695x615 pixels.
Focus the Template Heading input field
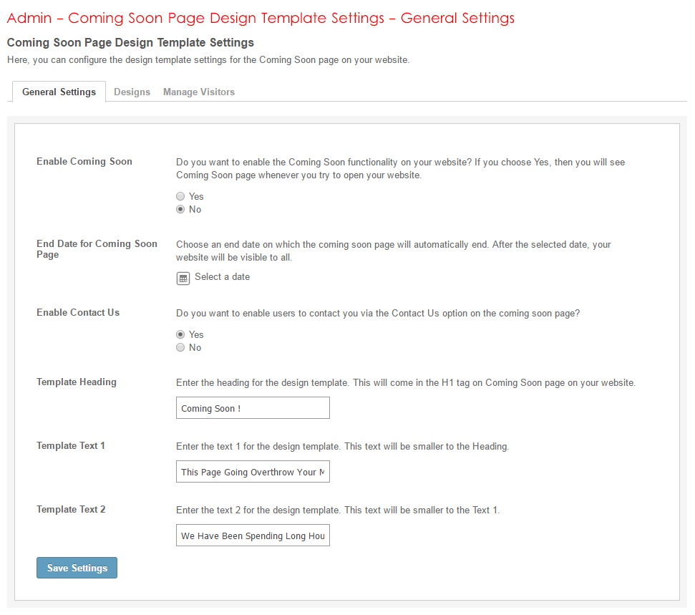pyautogui.click(x=253, y=408)
